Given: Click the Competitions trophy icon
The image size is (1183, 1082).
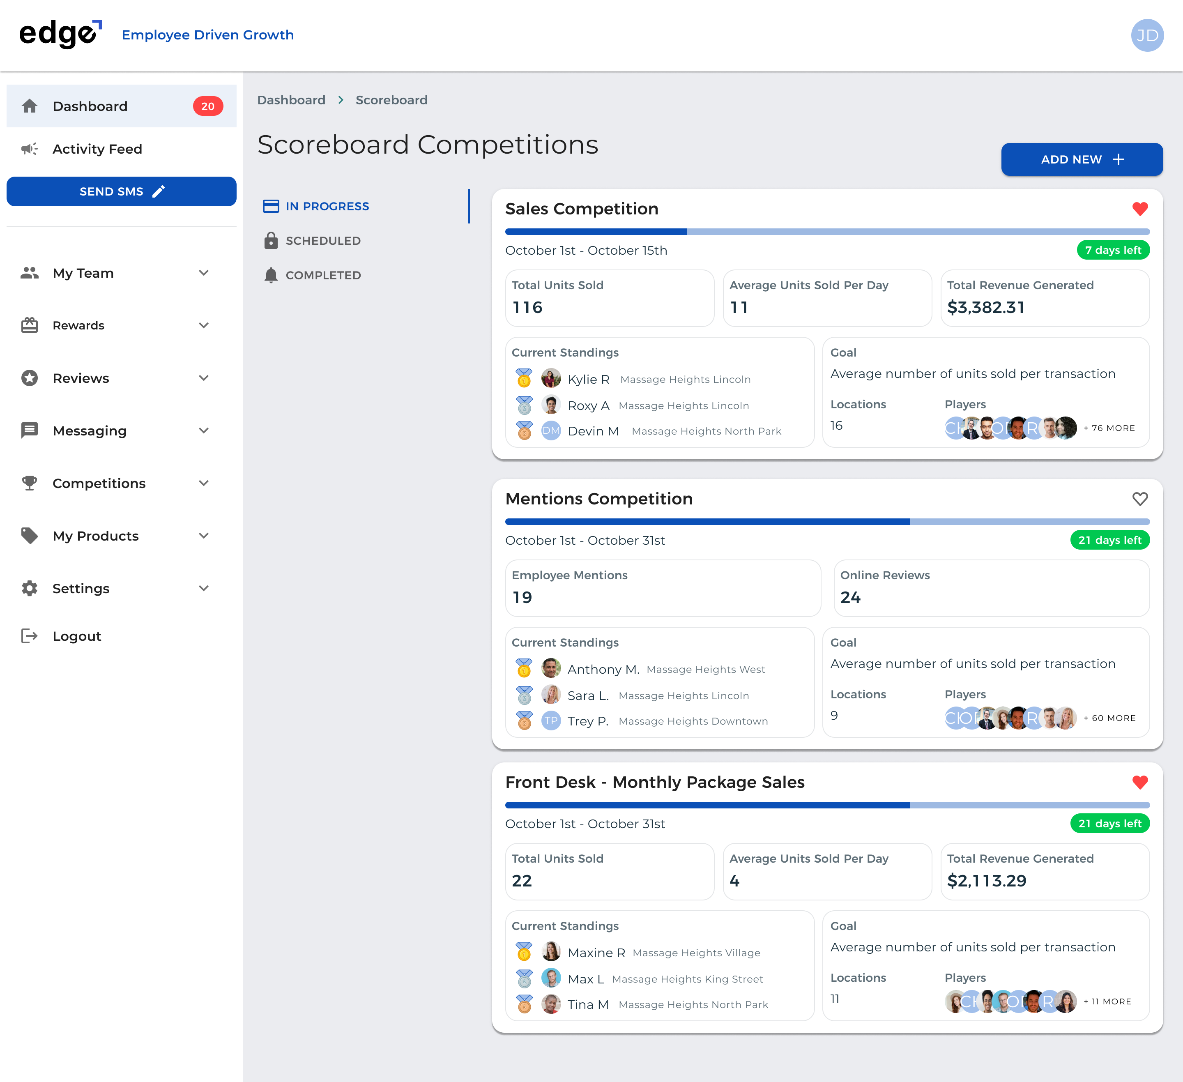Looking at the screenshot, I should pyautogui.click(x=29, y=483).
